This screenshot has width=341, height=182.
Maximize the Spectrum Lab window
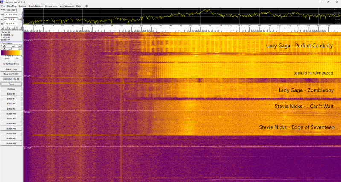328,2
